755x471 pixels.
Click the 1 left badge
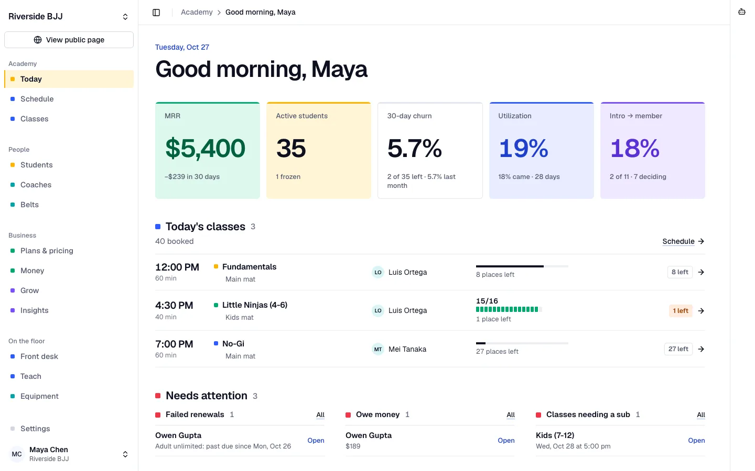(681, 311)
